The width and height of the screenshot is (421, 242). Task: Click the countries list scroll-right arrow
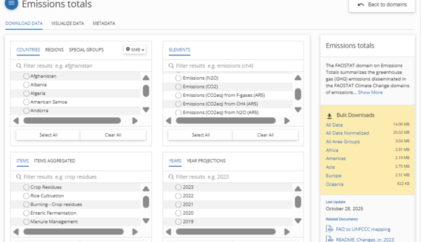tap(135, 120)
